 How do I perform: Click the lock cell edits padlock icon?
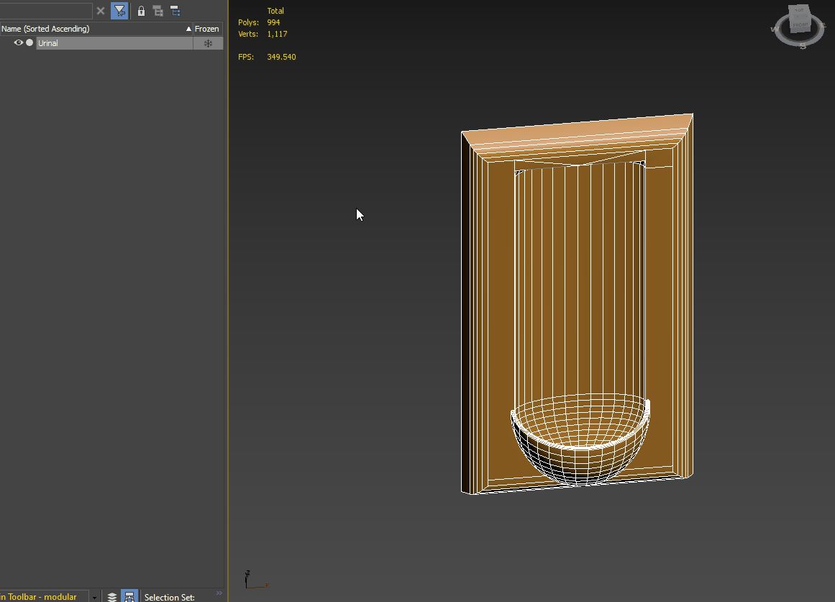coord(141,11)
